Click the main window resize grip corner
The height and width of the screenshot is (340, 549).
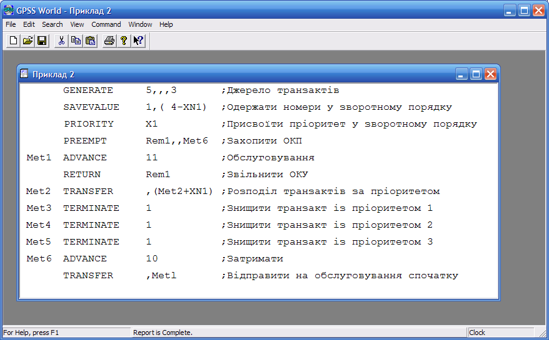point(543,333)
